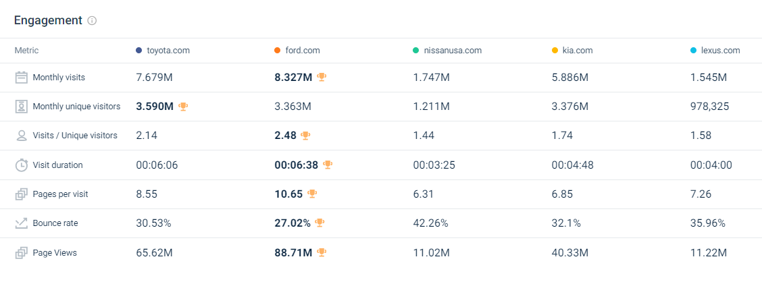Click ford.com monthly visits value 8.327M

click(293, 78)
